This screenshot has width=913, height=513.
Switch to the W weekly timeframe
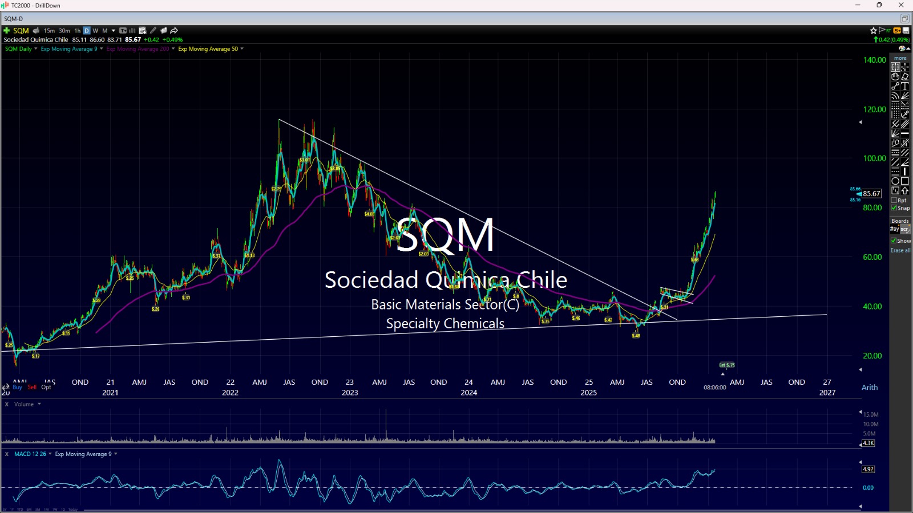pyautogui.click(x=95, y=31)
